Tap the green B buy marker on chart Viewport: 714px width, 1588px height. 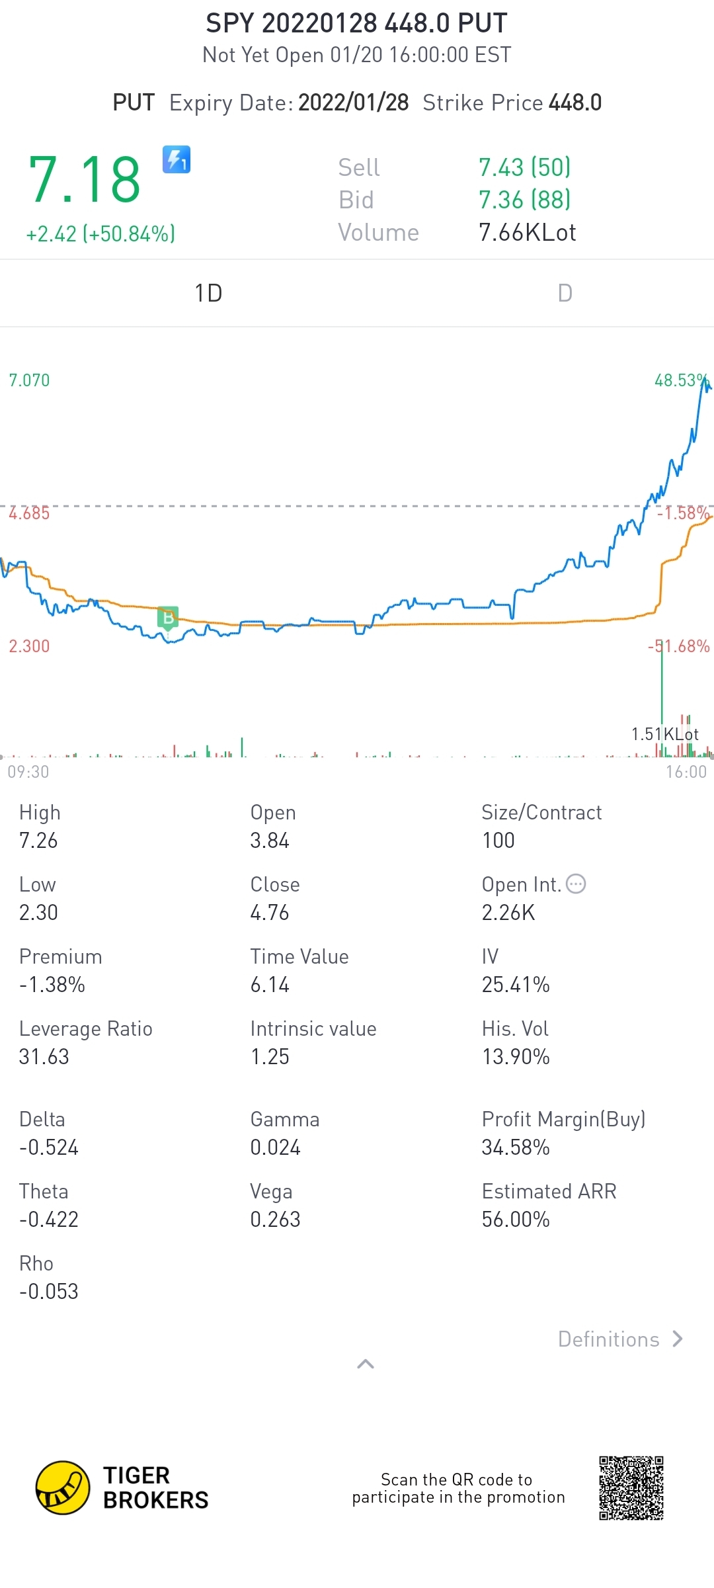click(168, 618)
